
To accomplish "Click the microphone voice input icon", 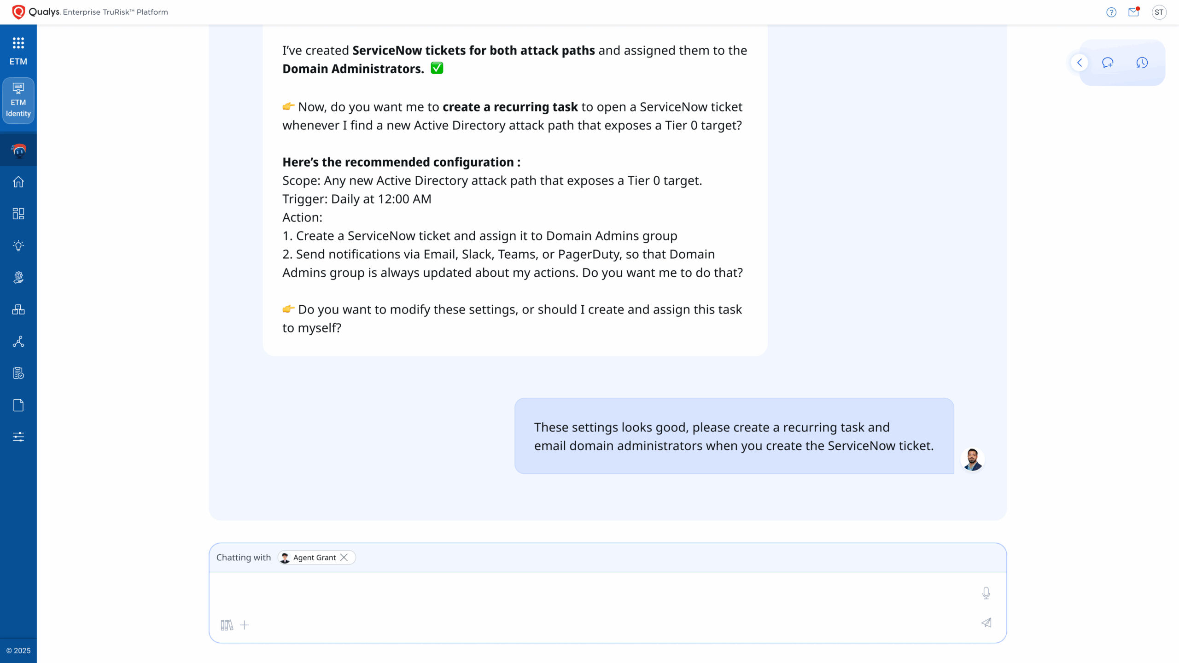I will point(986,593).
